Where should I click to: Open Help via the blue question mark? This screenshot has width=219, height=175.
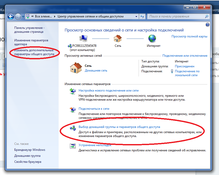(207, 25)
